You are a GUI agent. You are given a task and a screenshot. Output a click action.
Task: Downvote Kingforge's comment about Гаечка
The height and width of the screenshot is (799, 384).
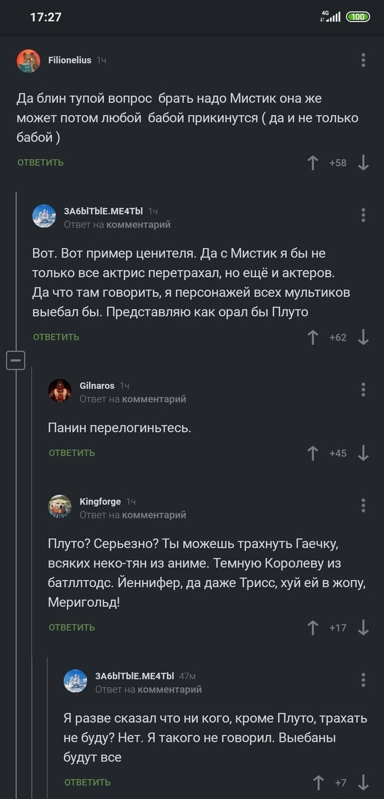(363, 627)
